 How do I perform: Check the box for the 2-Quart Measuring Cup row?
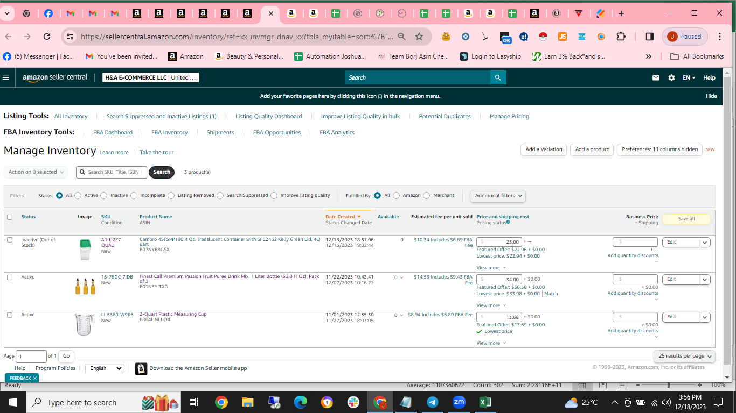(10, 315)
